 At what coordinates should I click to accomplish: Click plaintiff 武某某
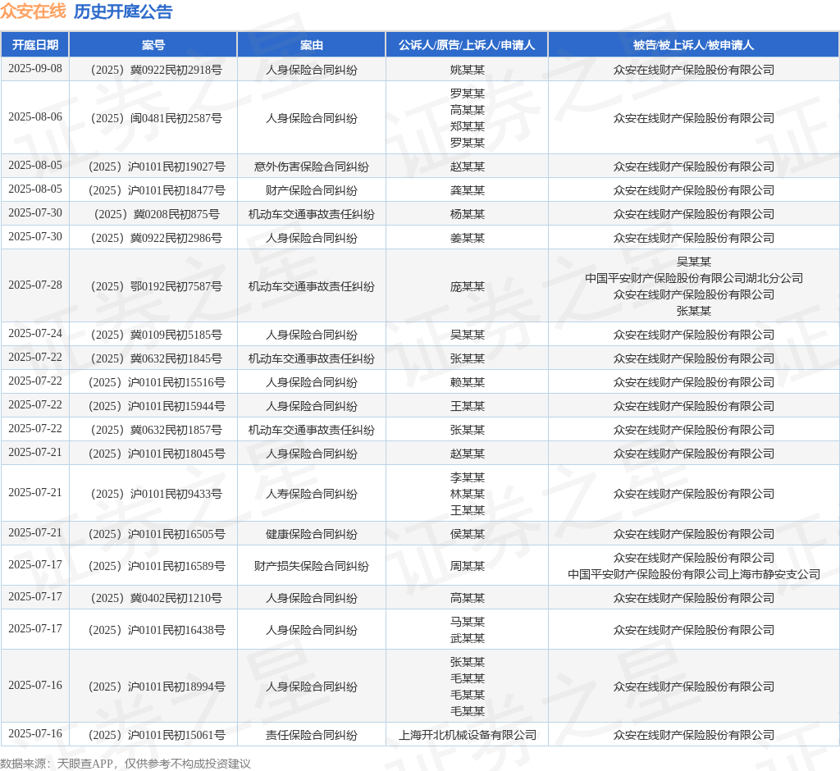tap(467, 639)
